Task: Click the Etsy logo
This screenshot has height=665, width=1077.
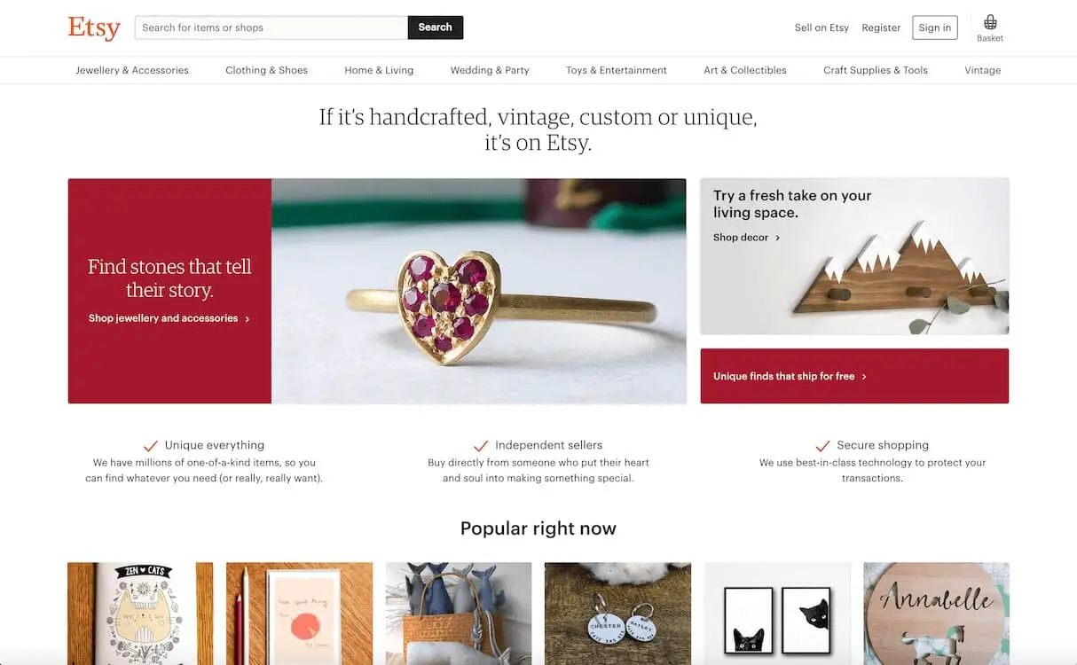Action: (x=94, y=28)
